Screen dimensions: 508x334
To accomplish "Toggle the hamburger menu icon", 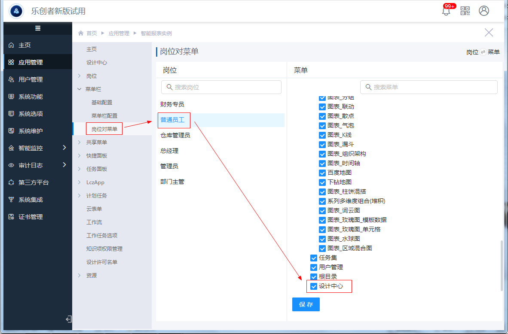I will pyautogui.click(x=38, y=28).
